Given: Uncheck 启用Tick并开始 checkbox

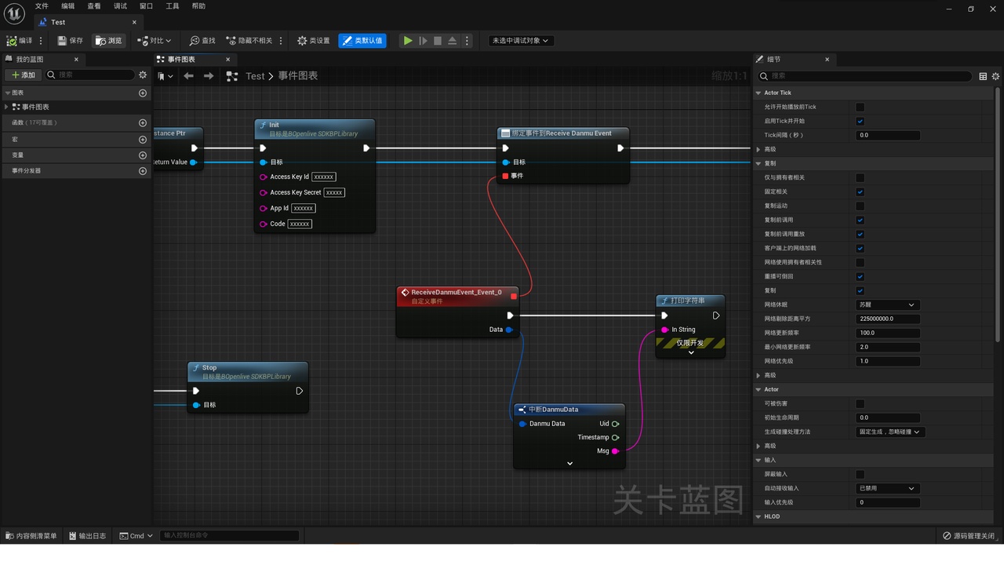Looking at the screenshot, I should (x=860, y=121).
